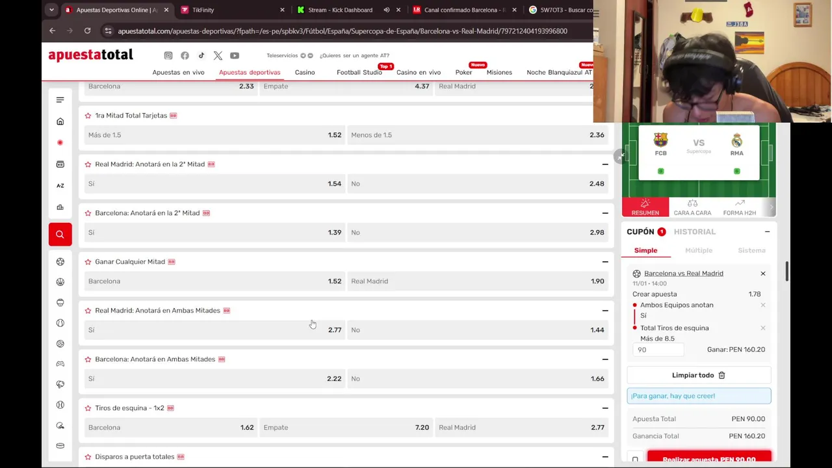Open the FORMA H2H tracker tab
This screenshot has height=468, width=832.
tap(739, 207)
